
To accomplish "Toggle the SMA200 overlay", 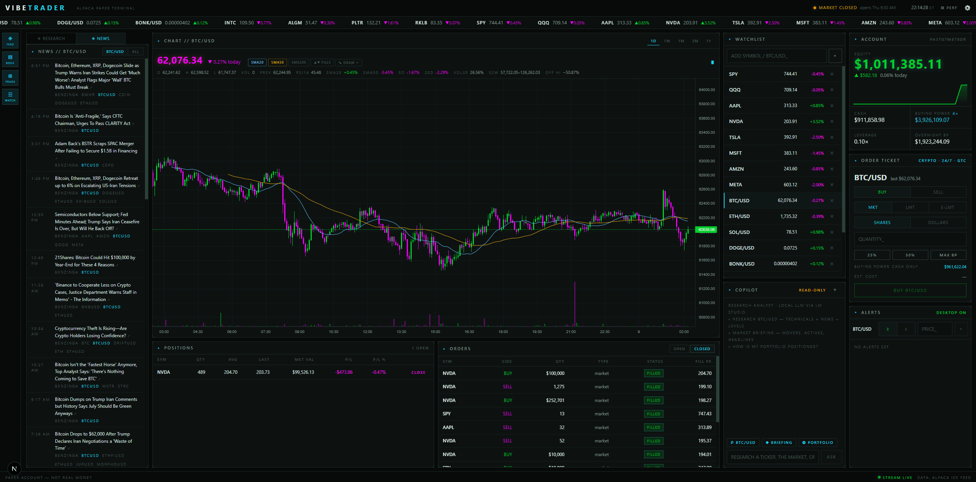I will click(298, 62).
